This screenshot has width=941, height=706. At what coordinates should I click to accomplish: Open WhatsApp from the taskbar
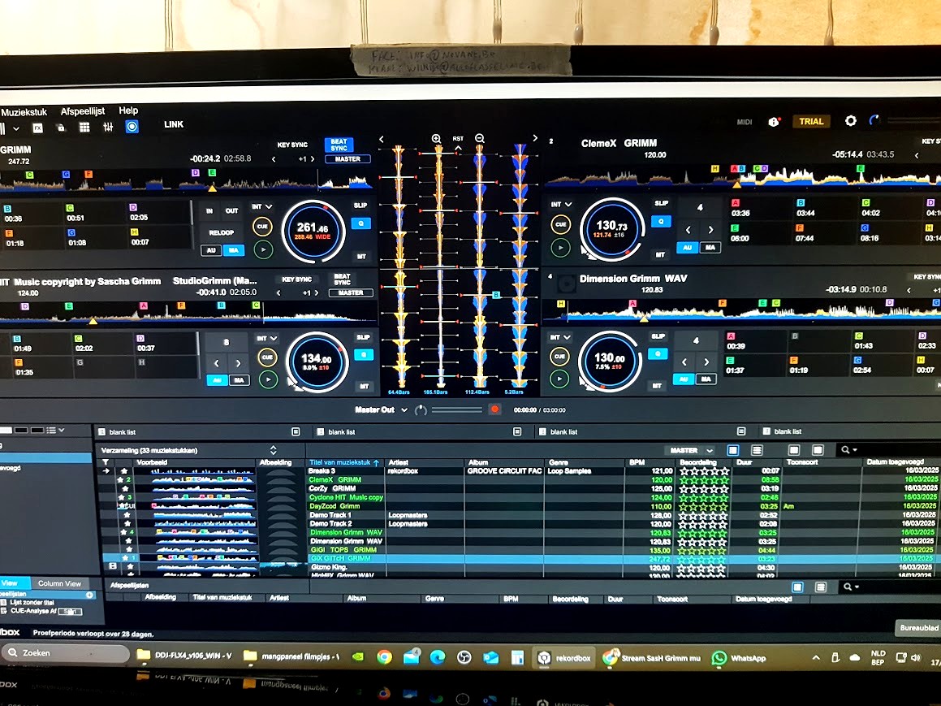(x=739, y=658)
